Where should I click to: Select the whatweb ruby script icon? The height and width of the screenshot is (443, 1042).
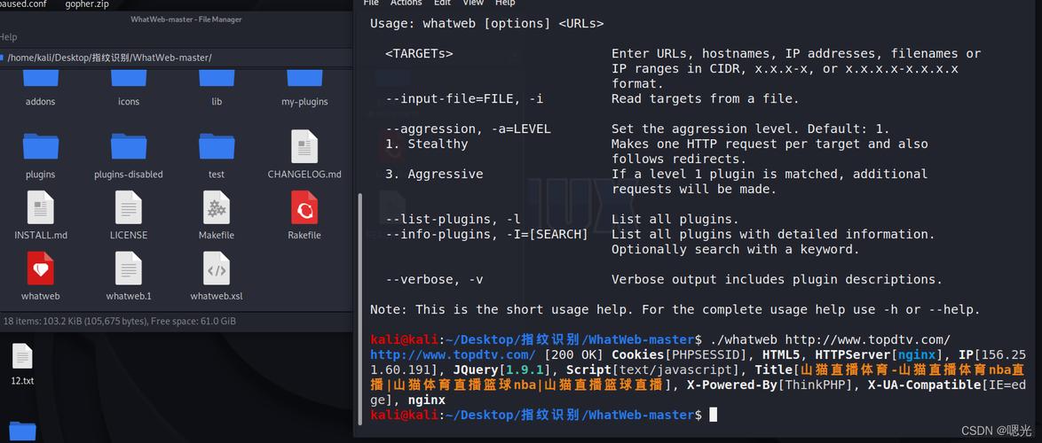(x=41, y=268)
